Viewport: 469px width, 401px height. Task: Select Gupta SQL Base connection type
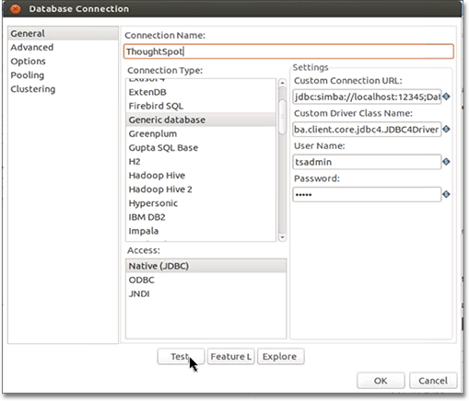[201, 147]
